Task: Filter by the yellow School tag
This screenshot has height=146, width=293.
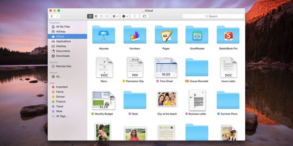Action: coord(67,96)
